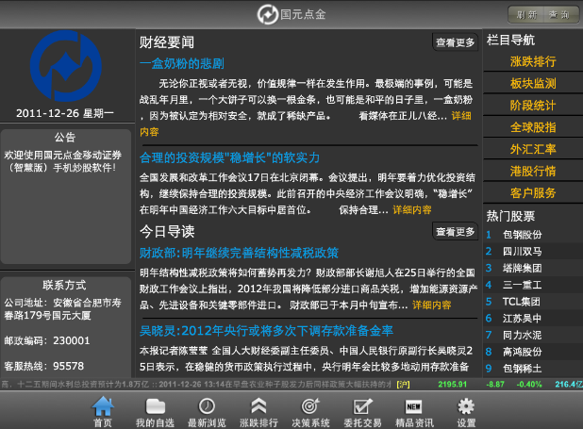Open 最新浏览 recent views icon
This screenshot has width=583, height=429.
tap(208, 412)
